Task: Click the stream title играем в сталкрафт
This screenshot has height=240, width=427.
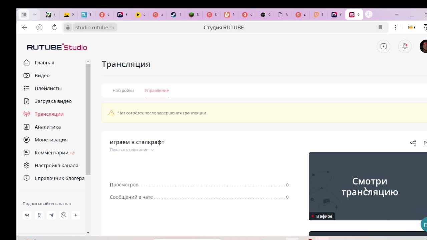Action: click(x=137, y=142)
